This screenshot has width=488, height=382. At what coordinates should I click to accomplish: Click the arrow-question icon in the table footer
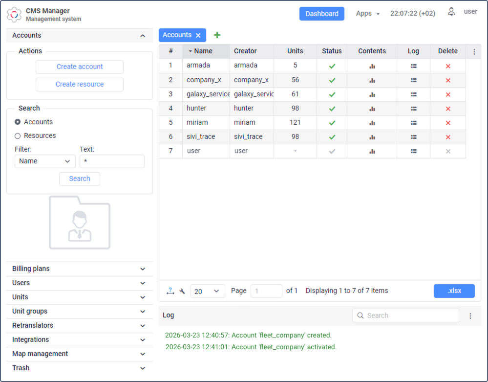pyautogui.click(x=170, y=291)
